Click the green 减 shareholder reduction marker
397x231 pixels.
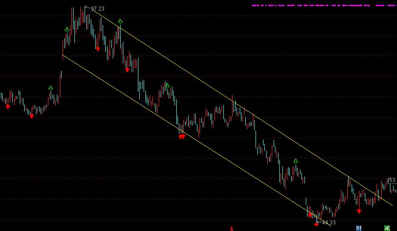[x=387, y=228]
